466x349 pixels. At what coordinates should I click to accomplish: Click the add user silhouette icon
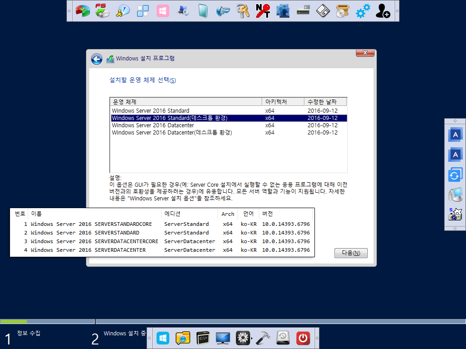tap(383, 11)
